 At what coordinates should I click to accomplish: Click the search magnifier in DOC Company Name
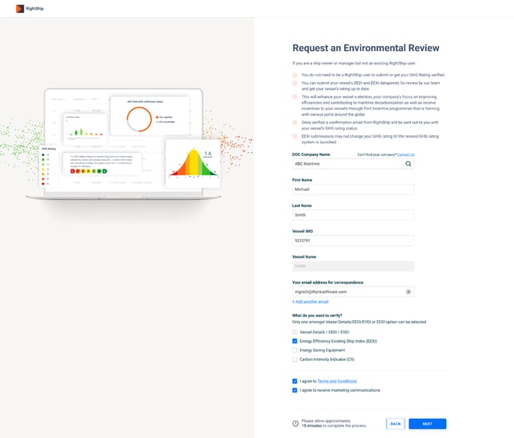[409, 163]
